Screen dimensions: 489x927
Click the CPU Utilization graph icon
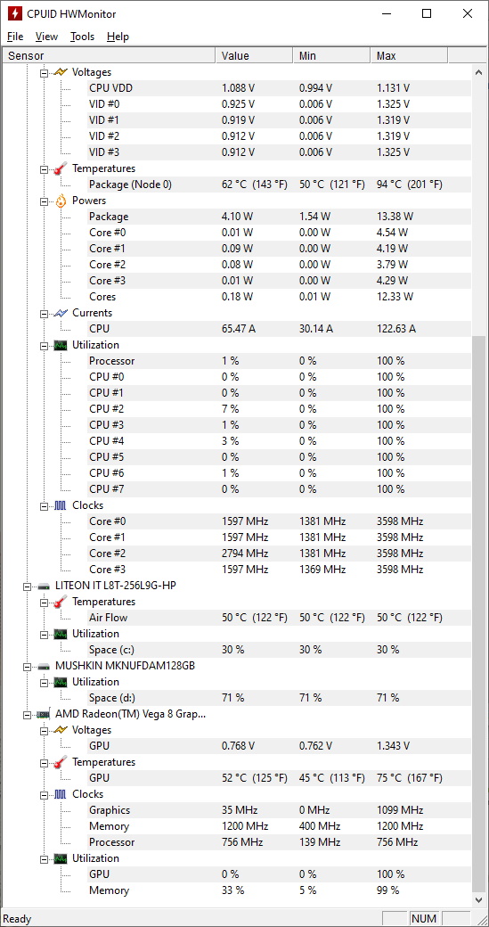[x=61, y=345]
